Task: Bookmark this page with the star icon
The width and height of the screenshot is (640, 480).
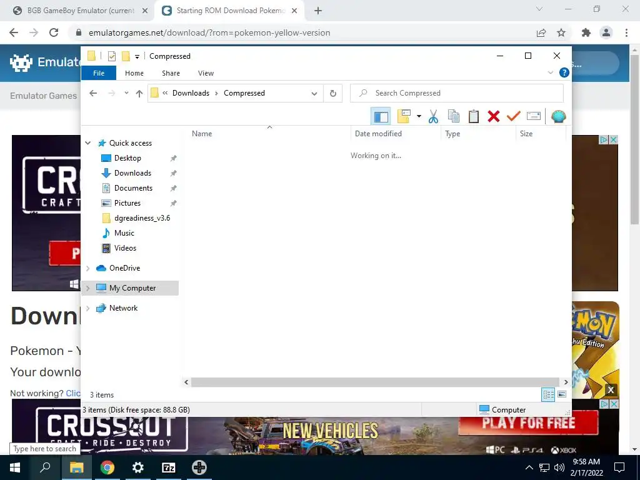Action: (561, 32)
